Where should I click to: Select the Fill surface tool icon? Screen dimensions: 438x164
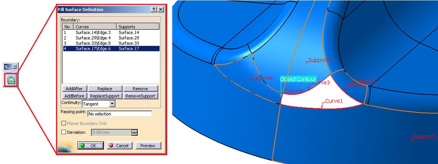click(11, 81)
